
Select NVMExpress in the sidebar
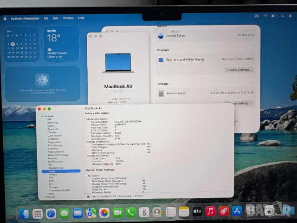55,162
